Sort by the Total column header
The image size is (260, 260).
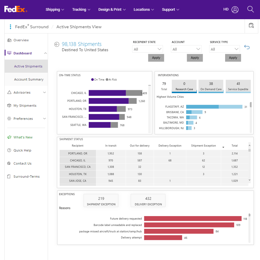click(x=234, y=146)
